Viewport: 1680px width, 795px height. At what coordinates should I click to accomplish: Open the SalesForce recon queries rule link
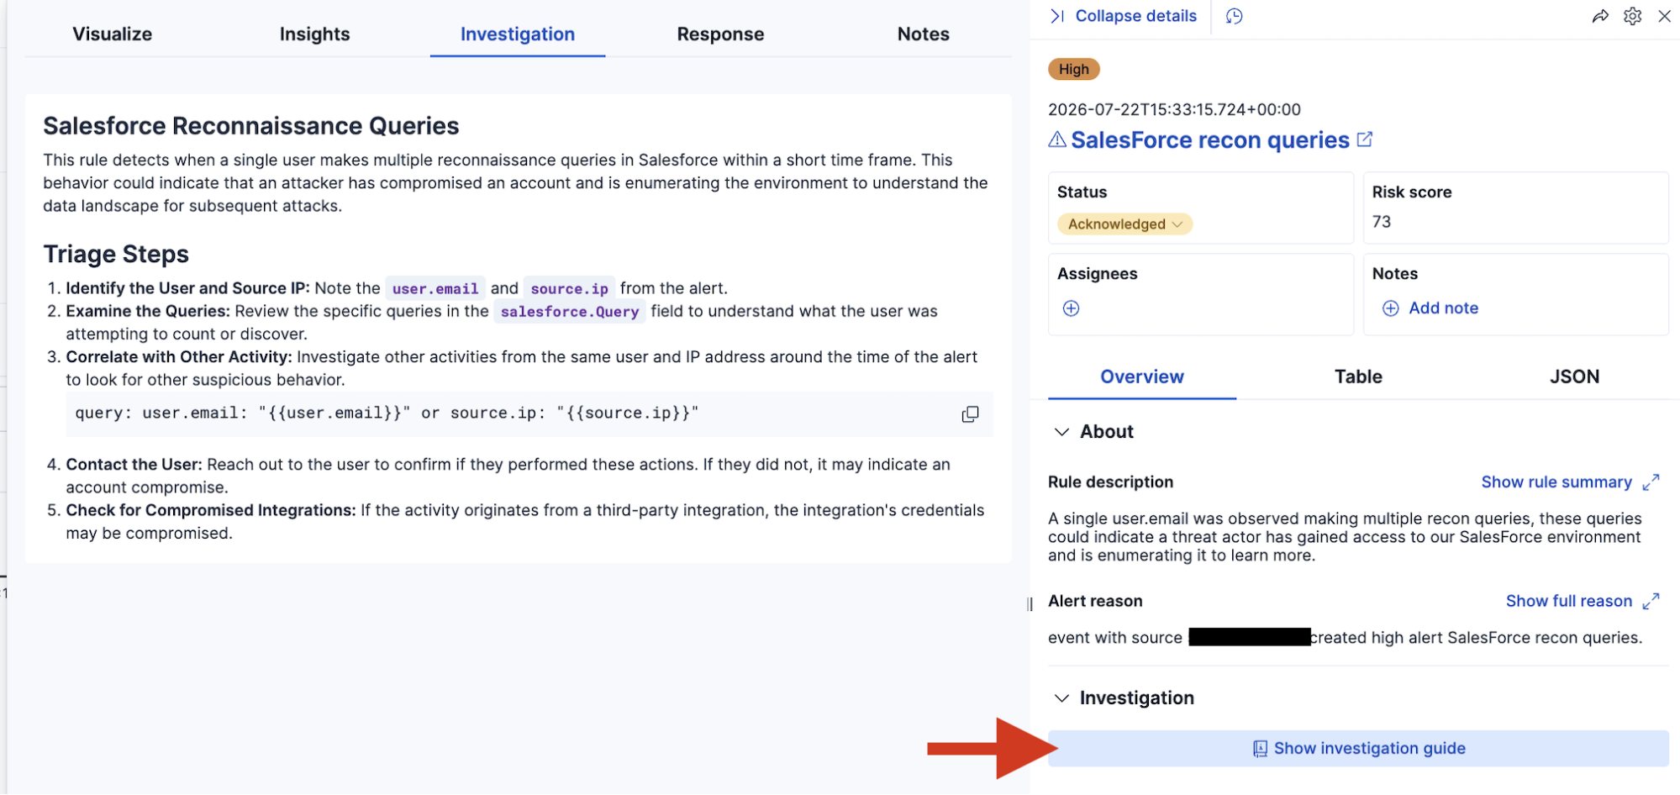[1210, 140]
